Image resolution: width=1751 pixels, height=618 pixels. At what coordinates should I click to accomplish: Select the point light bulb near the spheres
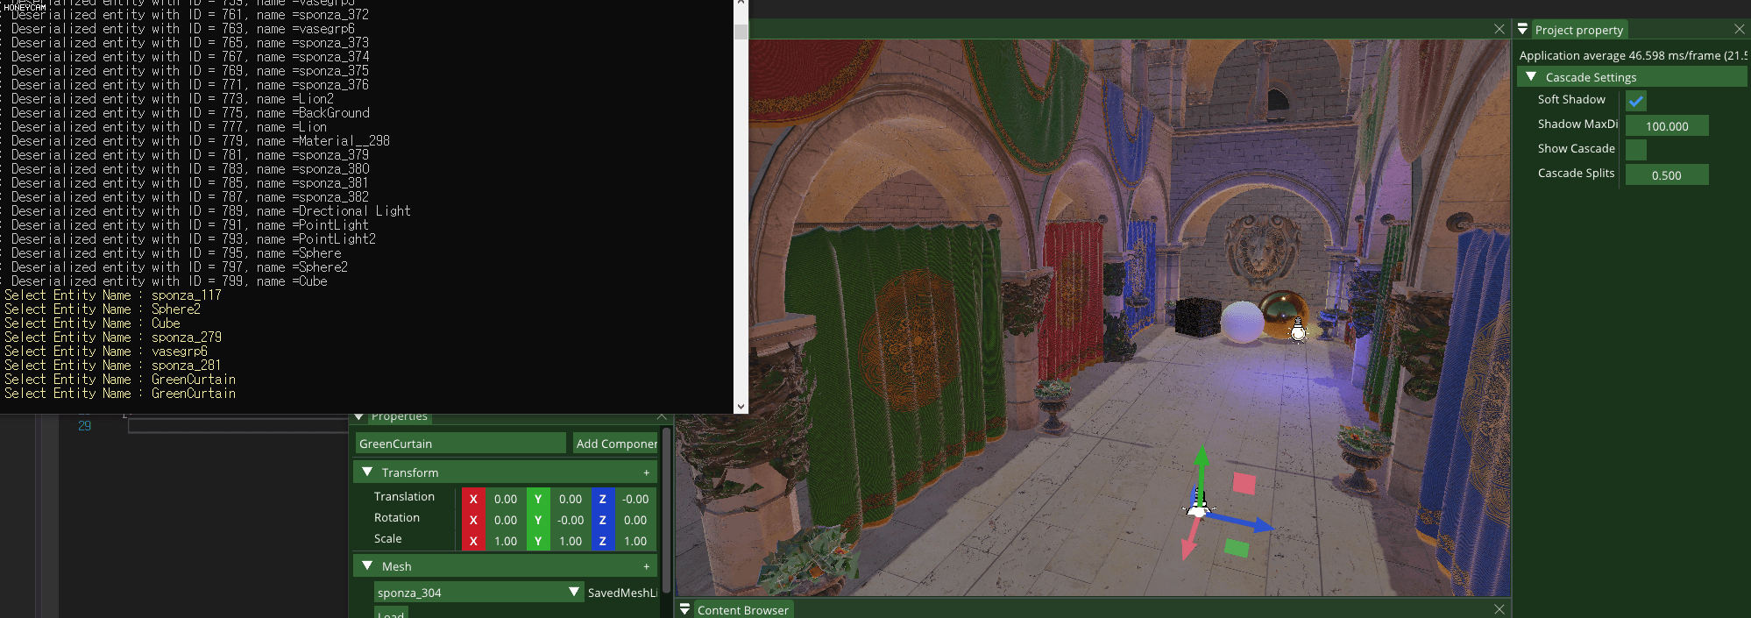click(x=1298, y=330)
